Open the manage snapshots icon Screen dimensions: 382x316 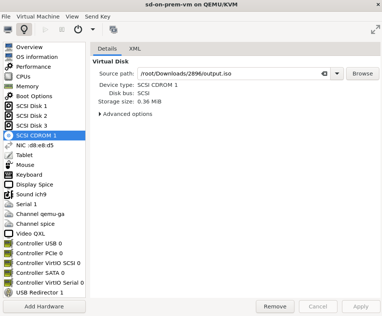tap(113, 29)
